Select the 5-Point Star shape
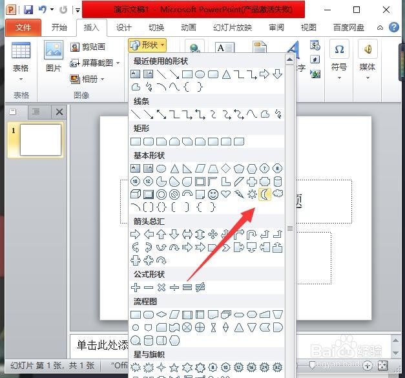405x378 pixels. click(174, 367)
